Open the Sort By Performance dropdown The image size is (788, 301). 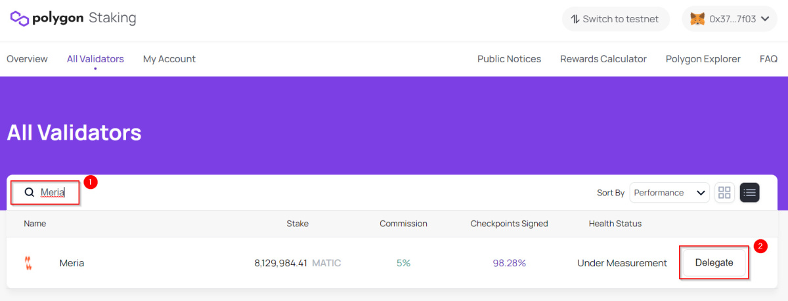(669, 192)
